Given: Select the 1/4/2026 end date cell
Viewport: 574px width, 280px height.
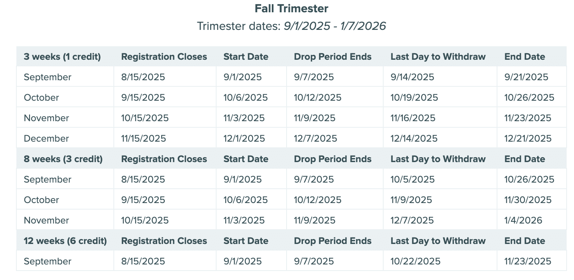Looking at the screenshot, I should click(523, 220).
